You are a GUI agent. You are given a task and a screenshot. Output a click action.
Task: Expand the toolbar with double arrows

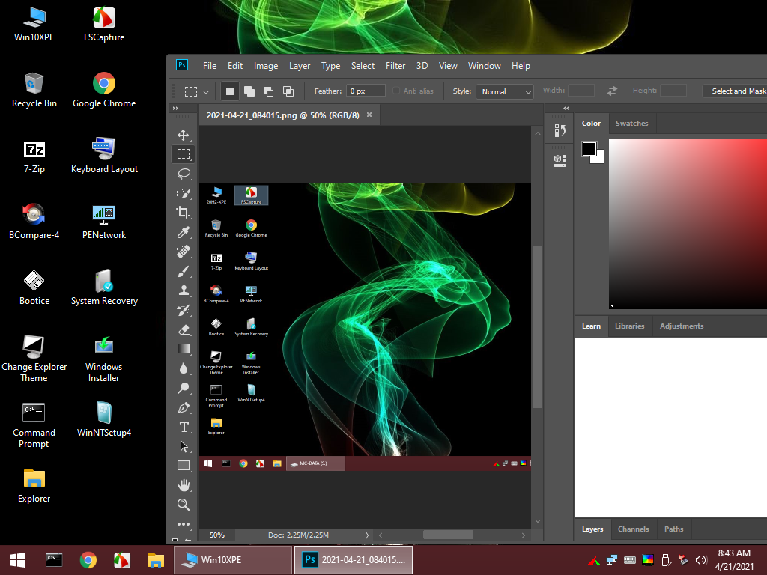point(175,108)
